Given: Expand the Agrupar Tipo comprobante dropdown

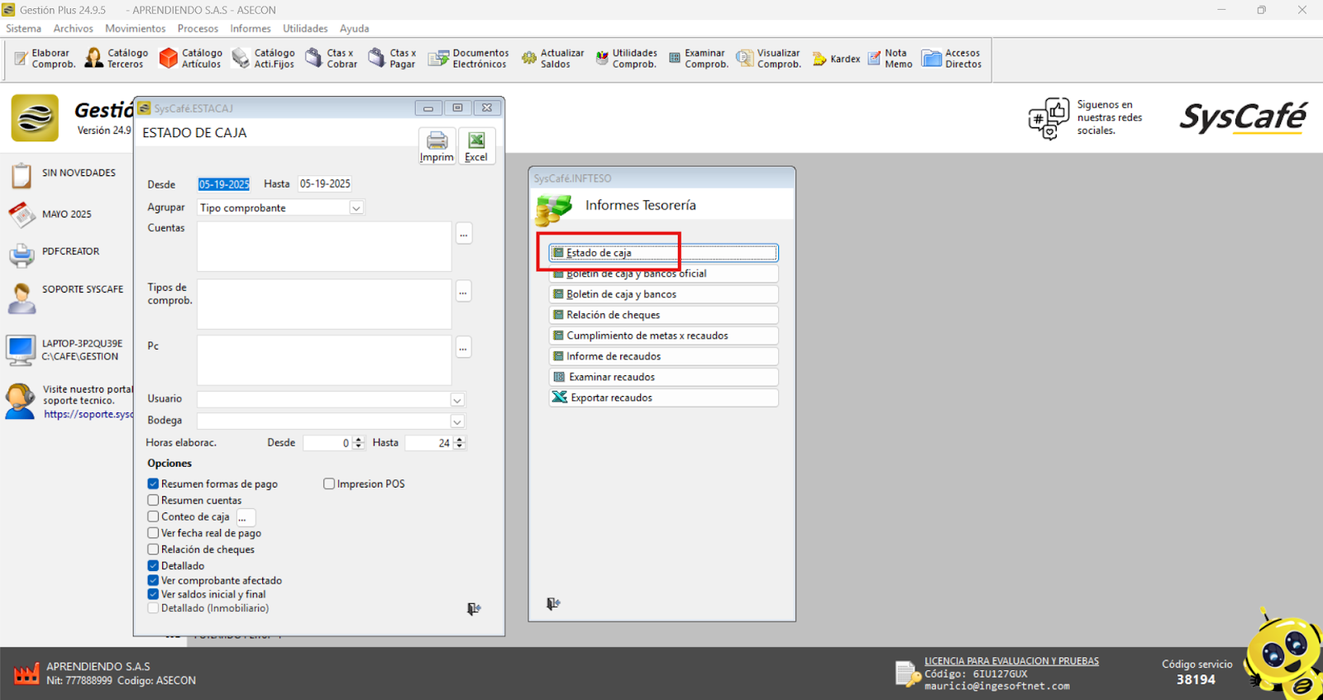Looking at the screenshot, I should 356,208.
